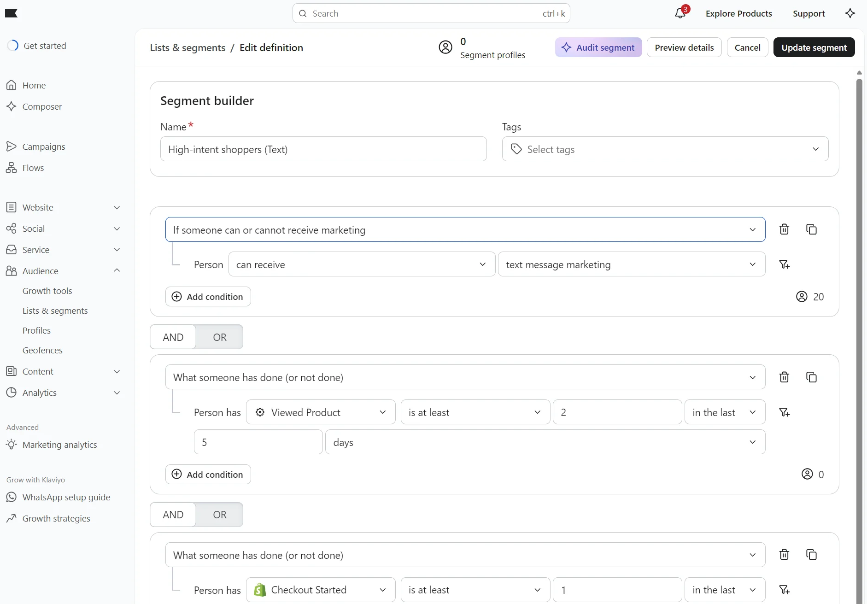The height and width of the screenshot is (604, 867).
Task: Add condition to receive marketing group
Action: [208, 297]
